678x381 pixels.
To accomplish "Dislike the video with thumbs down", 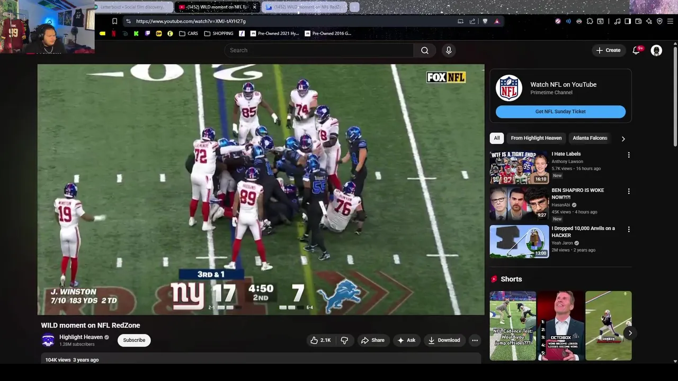I will coord(344,340).
